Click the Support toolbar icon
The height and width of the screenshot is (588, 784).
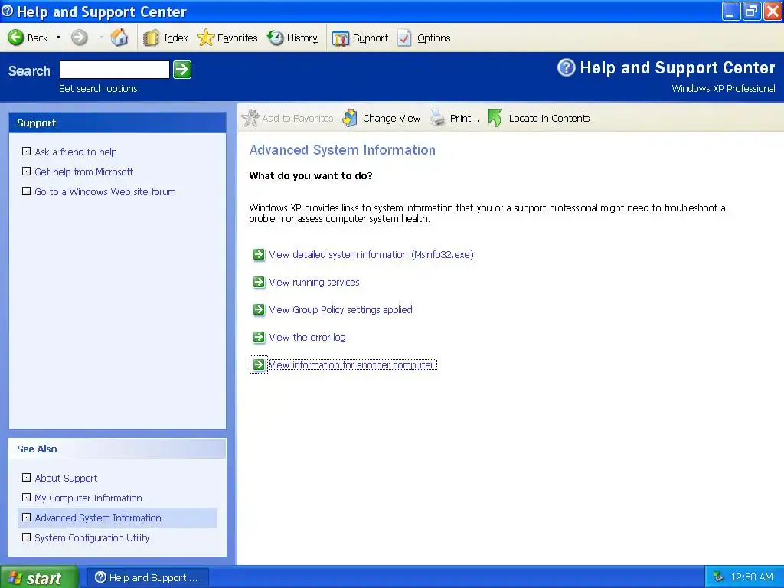point(341,38)
